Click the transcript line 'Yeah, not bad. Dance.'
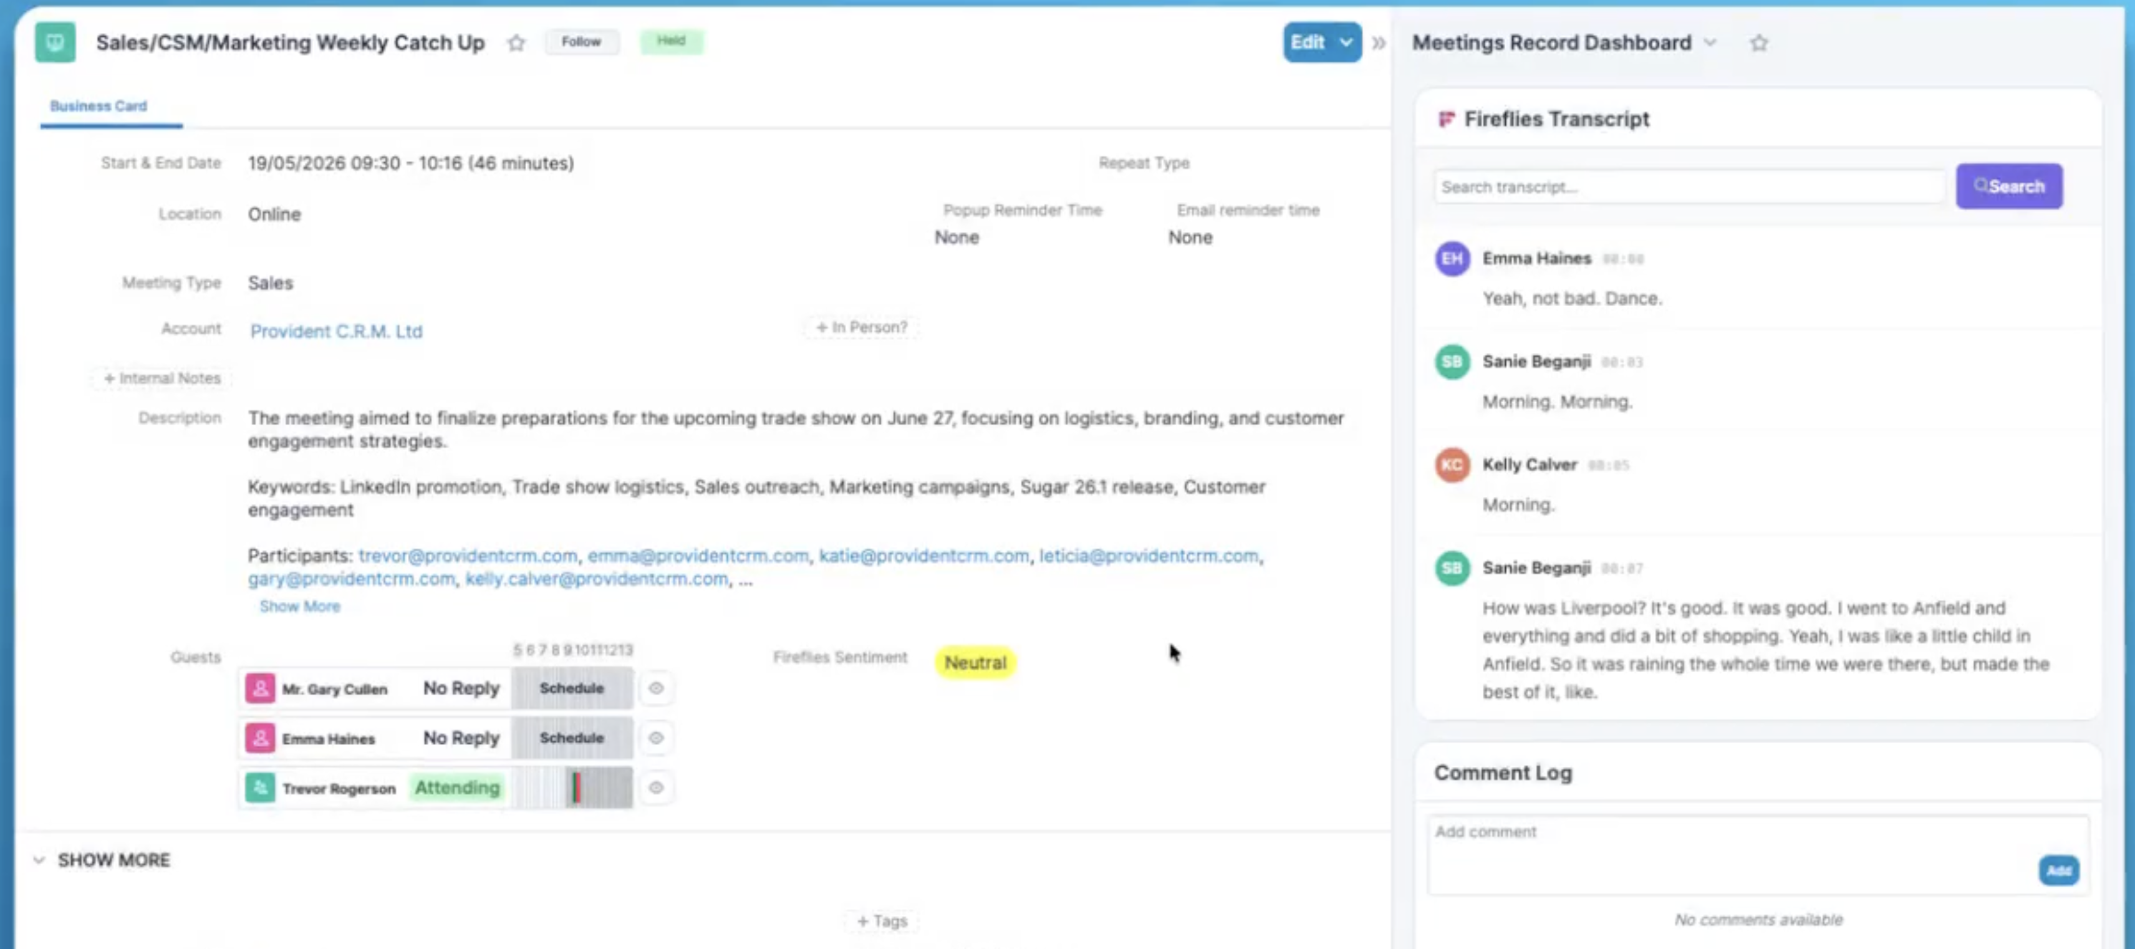 [x=1572, y=299]
